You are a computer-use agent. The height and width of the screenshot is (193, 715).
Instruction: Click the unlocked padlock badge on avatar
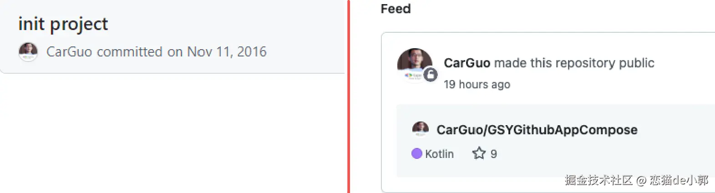tap(431, 75)
